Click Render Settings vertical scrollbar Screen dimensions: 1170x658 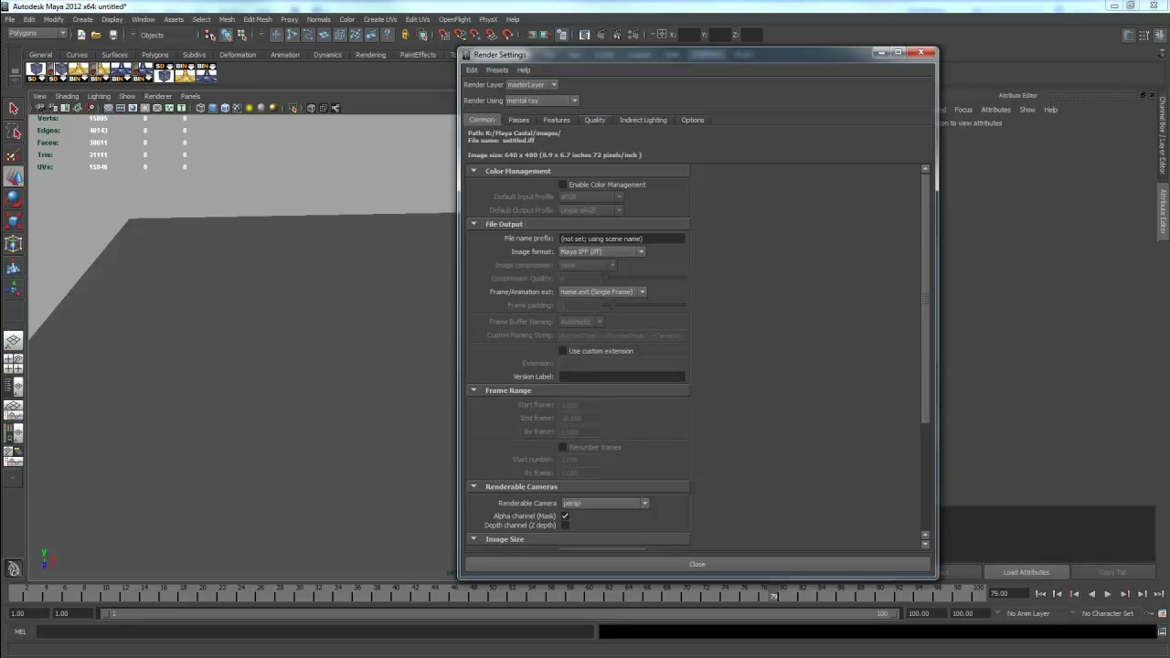point(925,299)
